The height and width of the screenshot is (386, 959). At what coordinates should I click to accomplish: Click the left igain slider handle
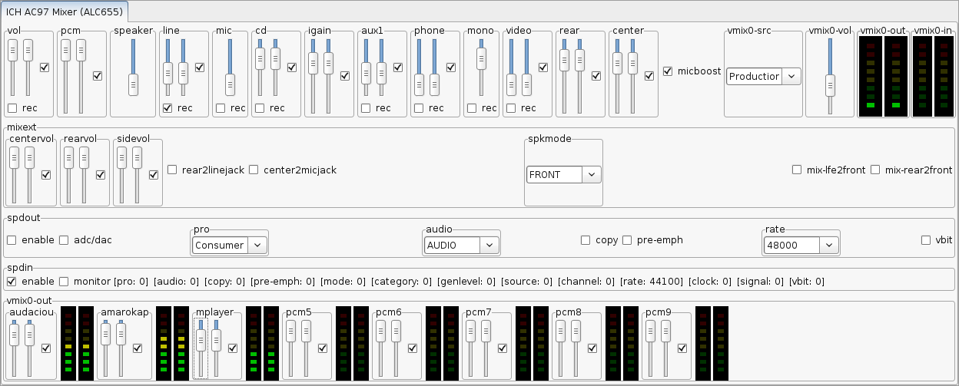tap(313, 62)
